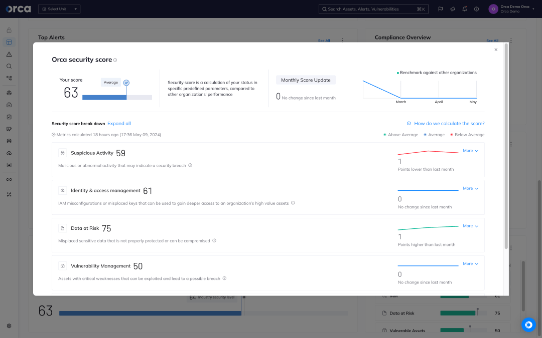Click 'No change since last month' under Monthly Score
This screenshot has height=338, width=542.
(308, 98)
